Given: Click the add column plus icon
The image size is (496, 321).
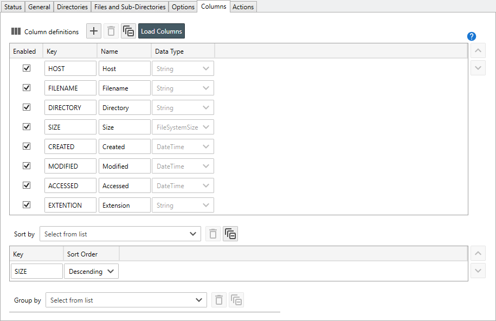Looking at the screenshot, I should tap(94, 31).
